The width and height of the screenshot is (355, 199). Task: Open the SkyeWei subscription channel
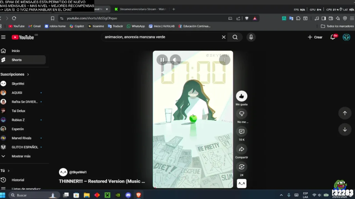(23, 83)
